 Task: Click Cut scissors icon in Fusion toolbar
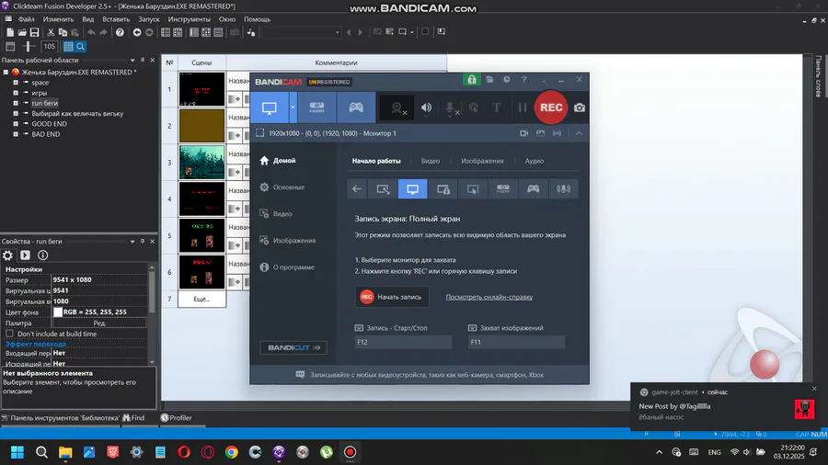[x=51, y=32]
